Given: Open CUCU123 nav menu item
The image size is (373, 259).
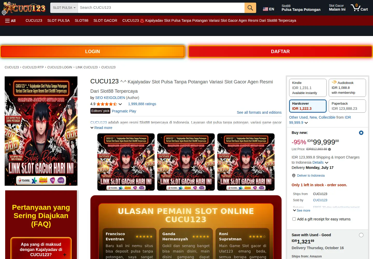Looking at the screenshot, I should (x=34, y=20).
